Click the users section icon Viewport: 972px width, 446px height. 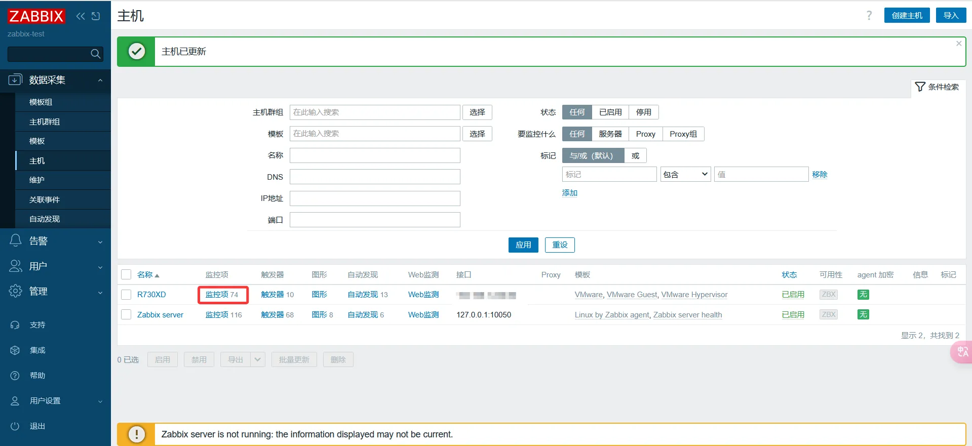(16, 266)
